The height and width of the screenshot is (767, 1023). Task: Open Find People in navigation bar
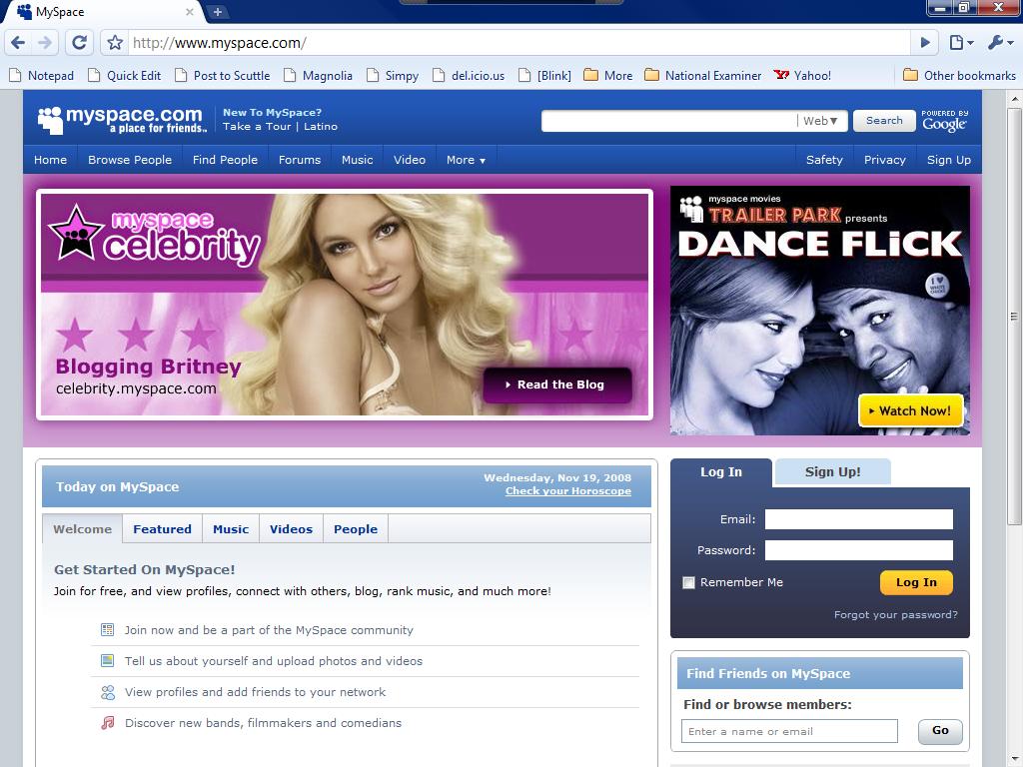(225, 160)
